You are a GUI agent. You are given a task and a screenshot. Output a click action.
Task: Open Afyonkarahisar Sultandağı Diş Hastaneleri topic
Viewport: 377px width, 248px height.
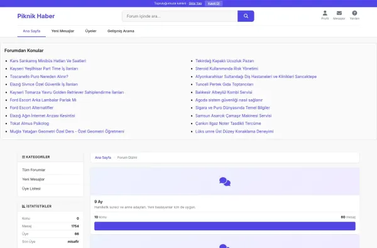256,77
